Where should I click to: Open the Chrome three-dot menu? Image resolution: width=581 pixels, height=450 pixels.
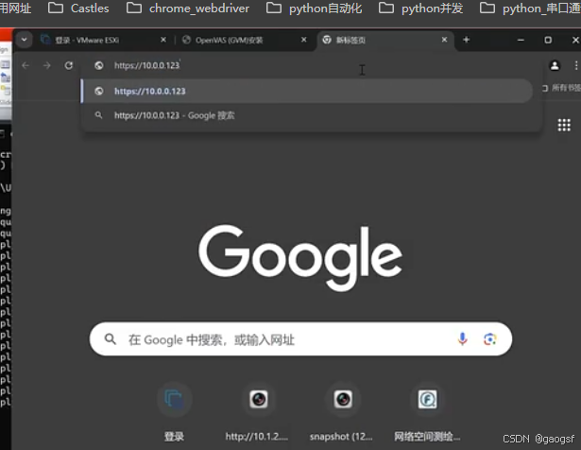pos(576,65)
